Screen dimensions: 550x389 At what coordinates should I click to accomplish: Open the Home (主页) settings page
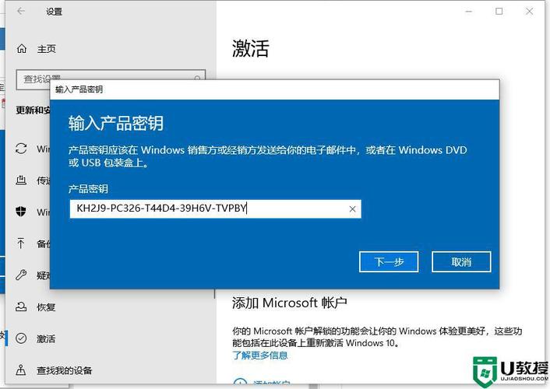pyautogui.click(x=47, y=49)
